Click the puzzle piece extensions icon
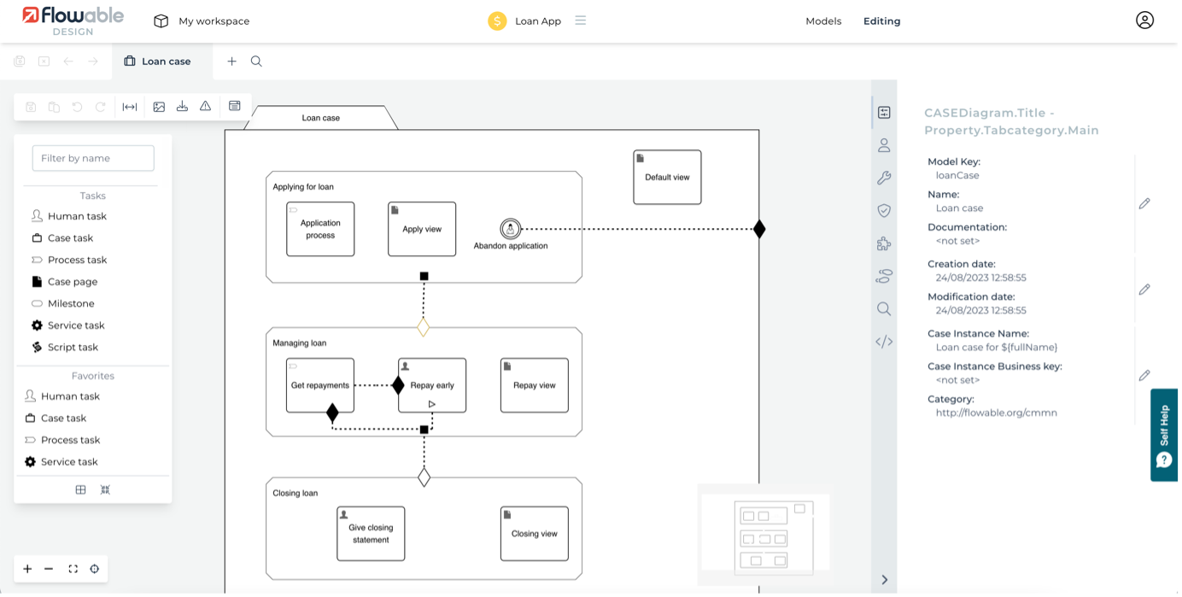The width and height of the screenshot is (1182, 597). [884, 243]
